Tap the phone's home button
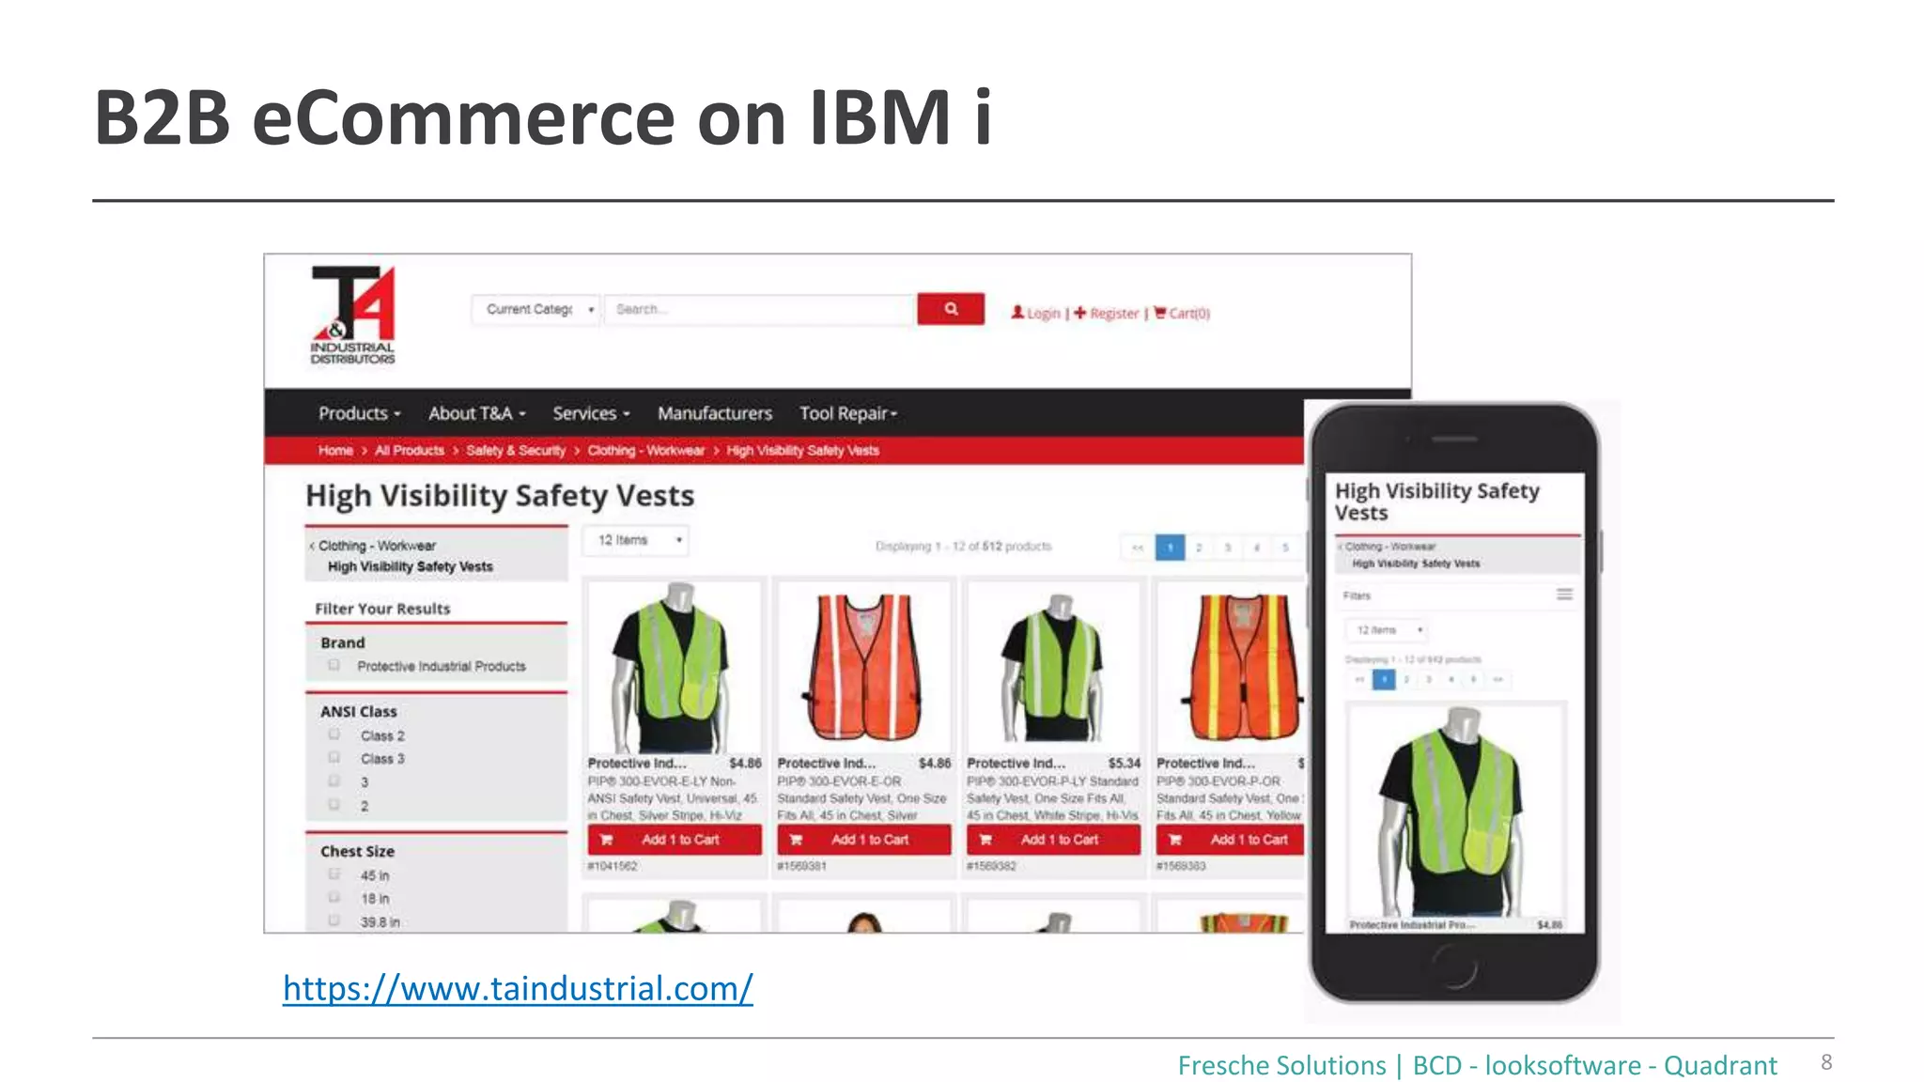1924x1082 pixels. 1454,966
